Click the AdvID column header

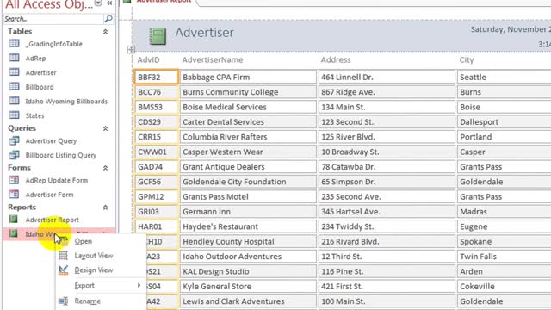[149, 59]
